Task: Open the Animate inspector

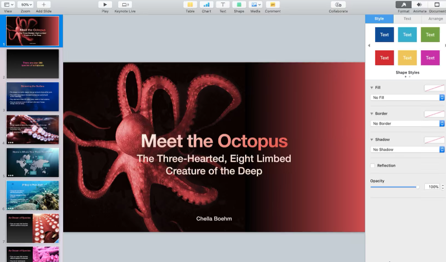Action: pos(420,5)
